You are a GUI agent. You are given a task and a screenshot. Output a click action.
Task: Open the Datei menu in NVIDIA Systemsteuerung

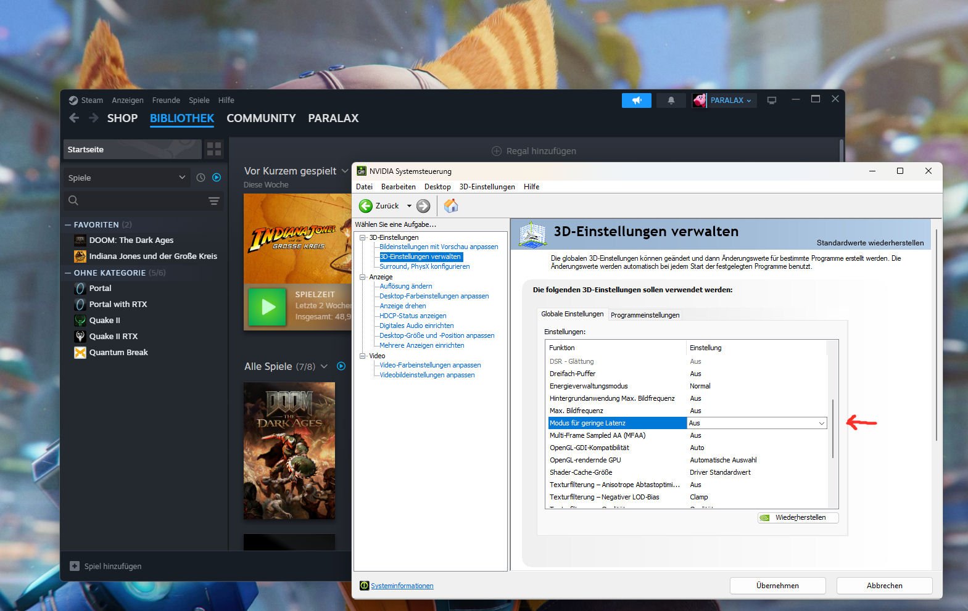pos(364,187)
